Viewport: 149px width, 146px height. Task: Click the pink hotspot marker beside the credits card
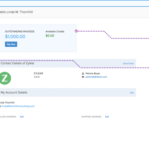(x=76, y=31)
